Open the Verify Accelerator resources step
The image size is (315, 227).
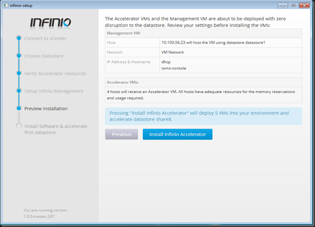tap(55, 73)
